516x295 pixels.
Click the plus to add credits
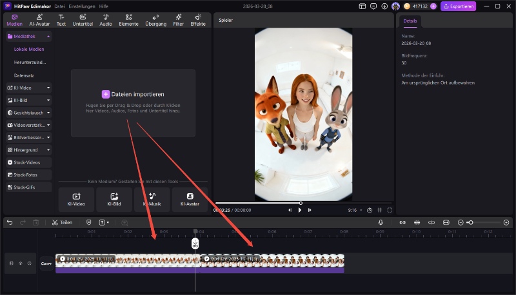tap(433, 6)
